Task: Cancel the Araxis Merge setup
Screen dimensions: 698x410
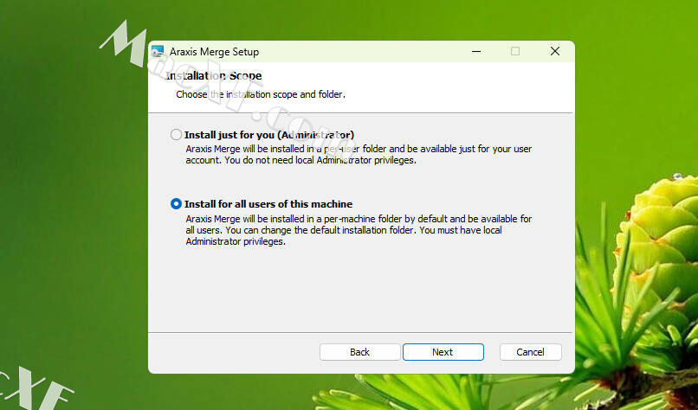Action: coord(530,352)
